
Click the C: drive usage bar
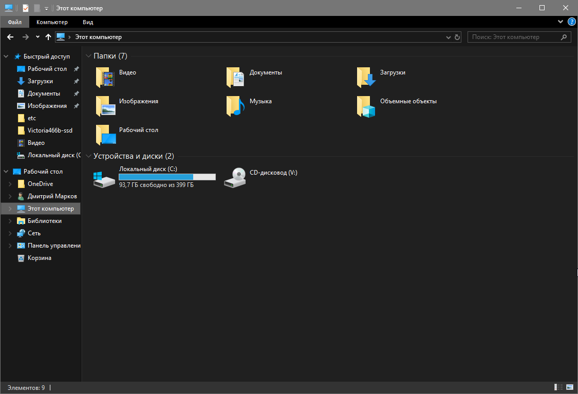[167, 177]
